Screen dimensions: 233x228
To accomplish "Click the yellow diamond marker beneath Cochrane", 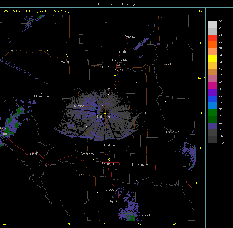I will tap(92, 160).
